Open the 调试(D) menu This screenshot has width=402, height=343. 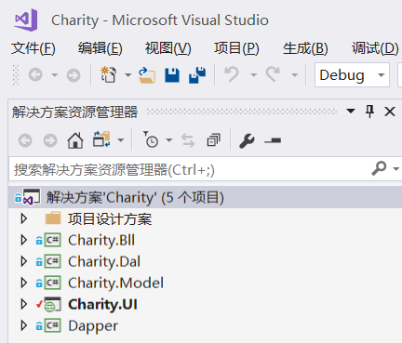point(375,48)
